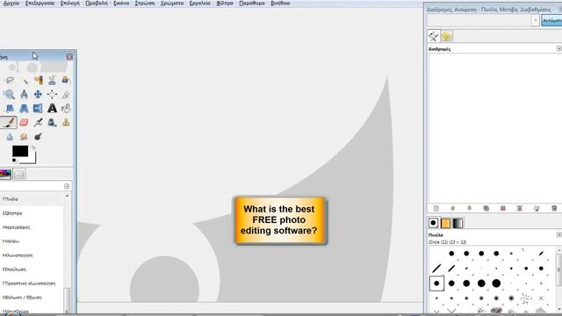Click the duplicate path icon
This screenshot has height=316, width=562.
tap(486, 208)
